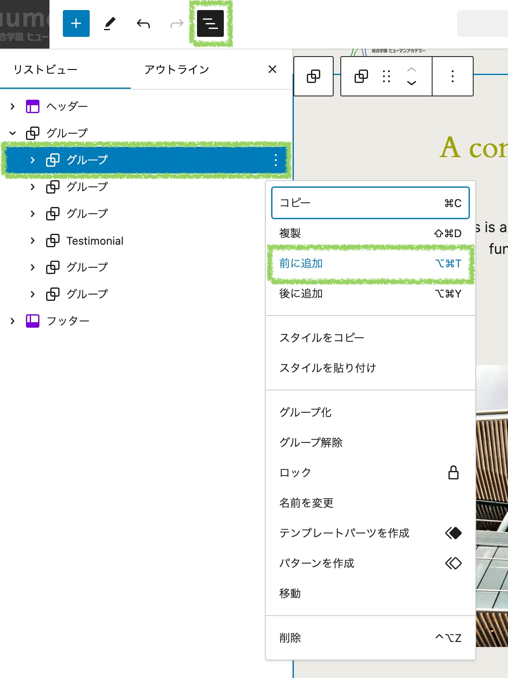Image resolution: width=508 pixels, height=678 pixels.
Task: Expand the フッター tree item
Action: point(13,321)
